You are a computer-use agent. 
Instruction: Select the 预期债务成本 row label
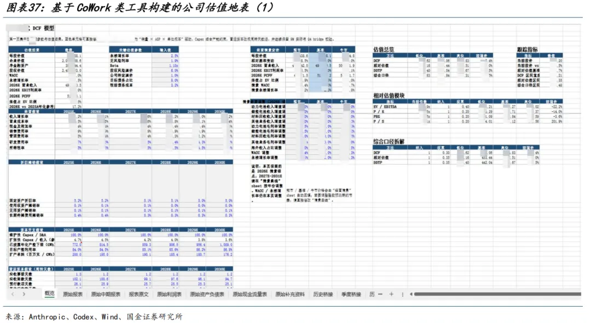pyautogui.click(x=121, y=85)
